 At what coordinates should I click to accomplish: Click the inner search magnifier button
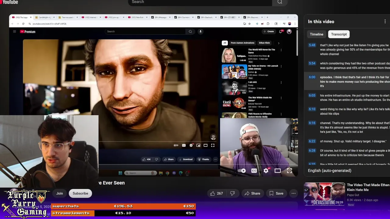[x=190, y=31]
